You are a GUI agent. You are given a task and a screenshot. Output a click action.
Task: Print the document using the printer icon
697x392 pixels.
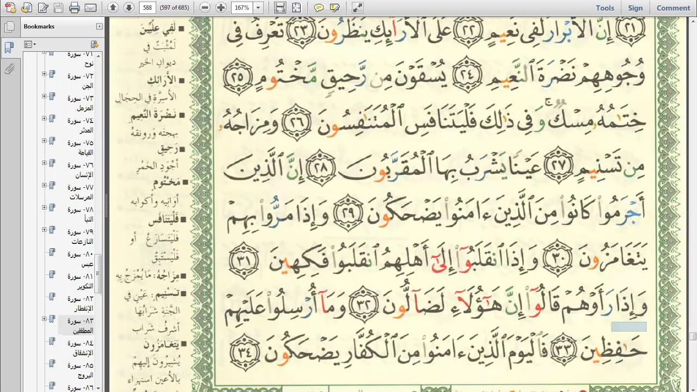(x=75, y=8)
